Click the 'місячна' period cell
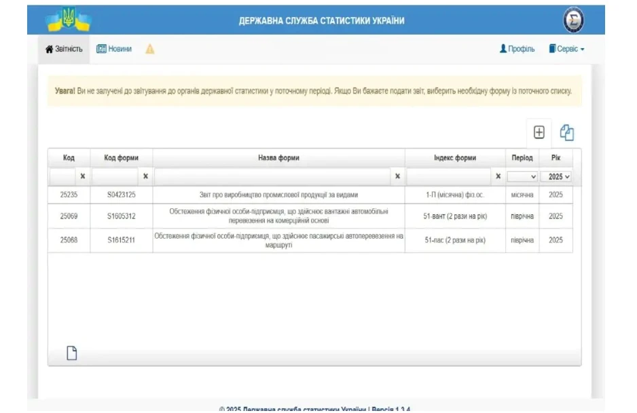The height and width of the screenshot is (413, 637). pyautogui.click(x=522, y=195)
